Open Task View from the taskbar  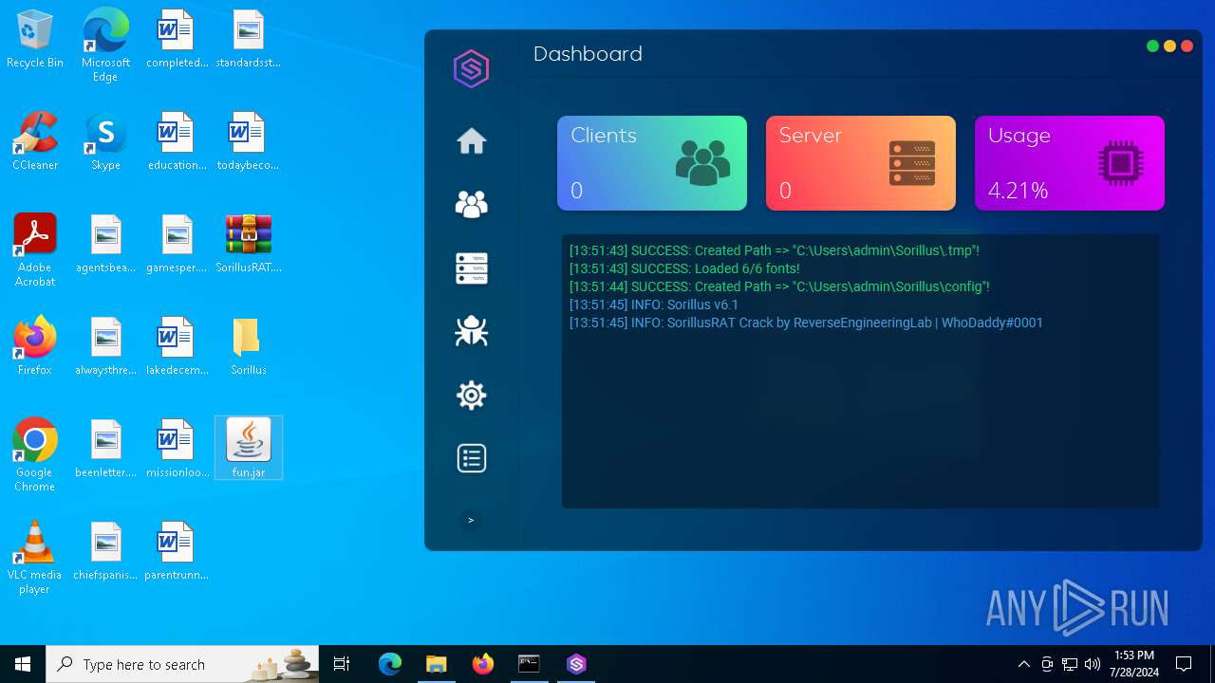pos(342,664)
